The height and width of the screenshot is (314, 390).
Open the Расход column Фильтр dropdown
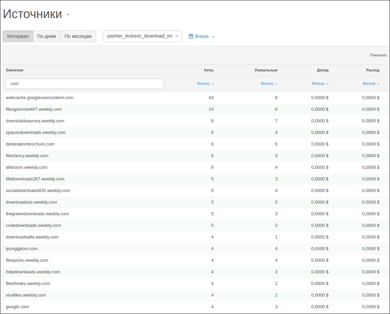click(x=371, y=83)
